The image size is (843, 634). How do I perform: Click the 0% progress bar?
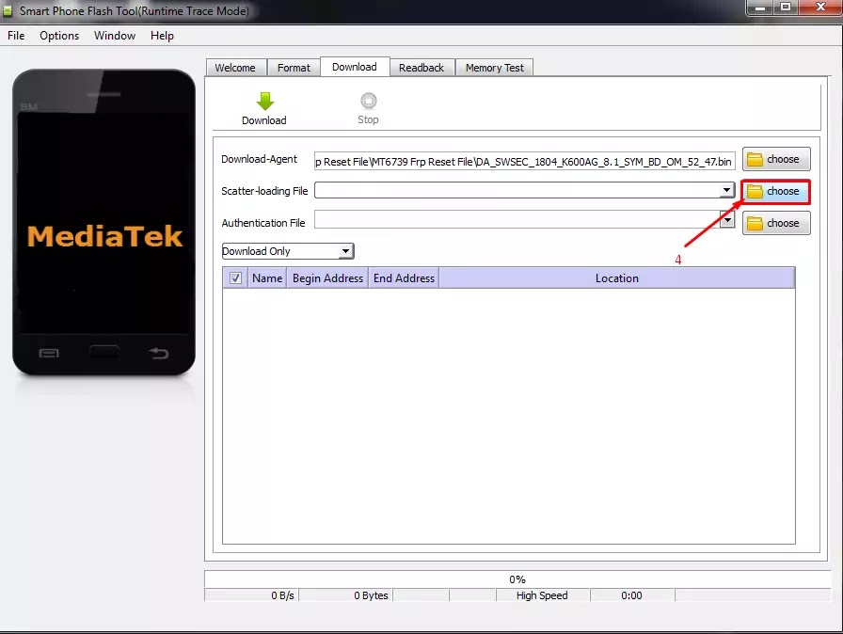click(517, 579)
